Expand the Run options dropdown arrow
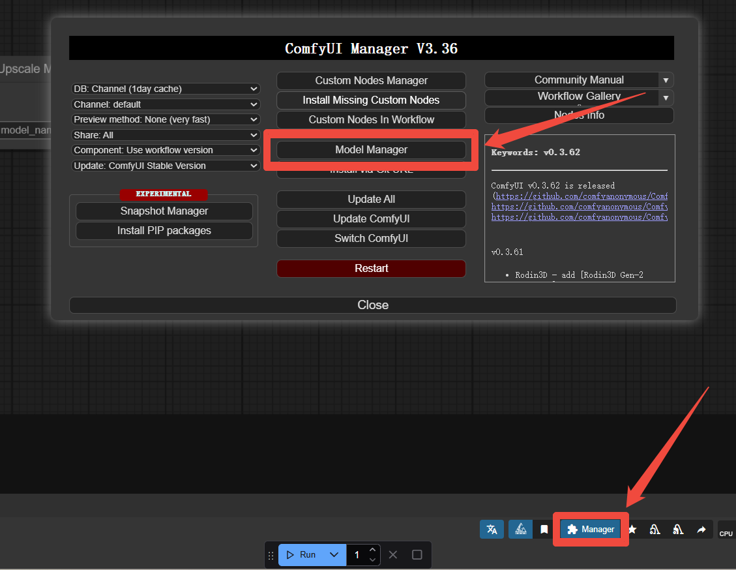This screenshot has width=736, height=570. tap(334, 554)
